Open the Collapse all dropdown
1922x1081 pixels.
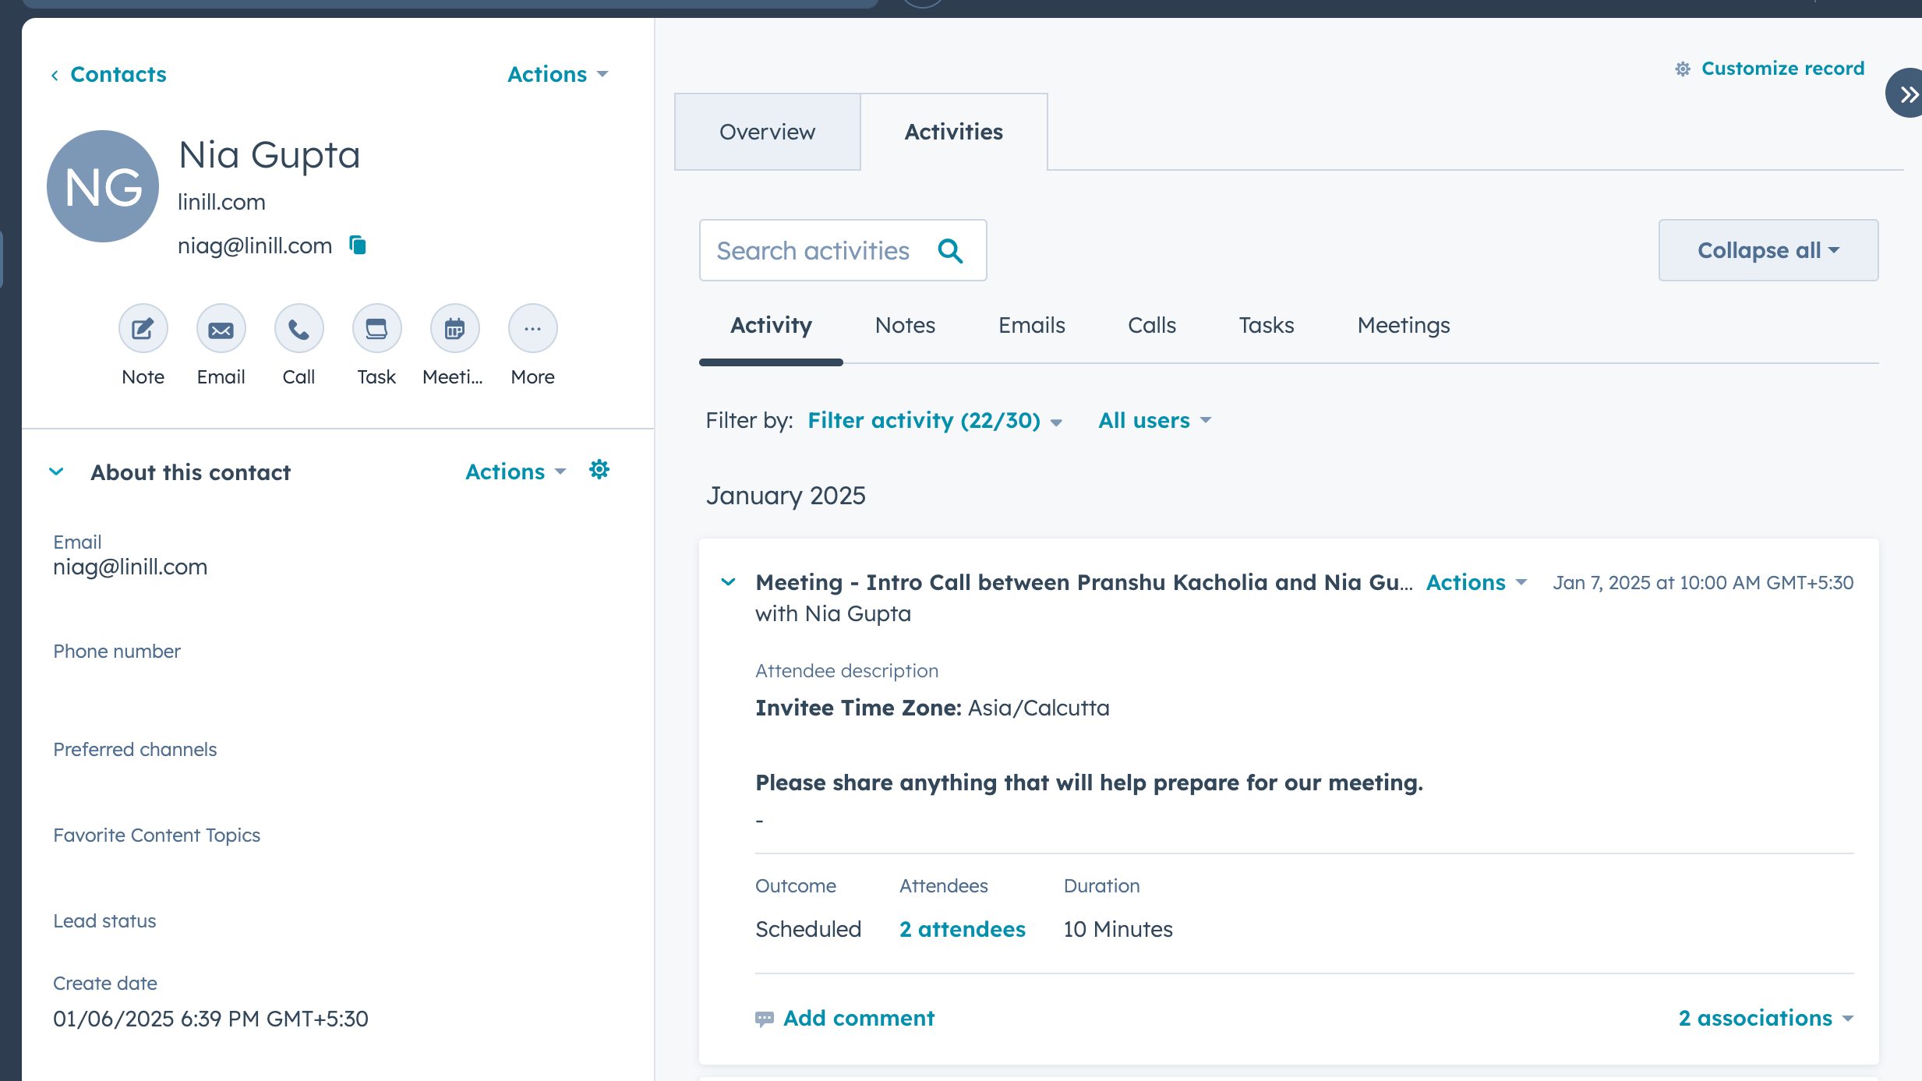click(x=1768, y=250)
